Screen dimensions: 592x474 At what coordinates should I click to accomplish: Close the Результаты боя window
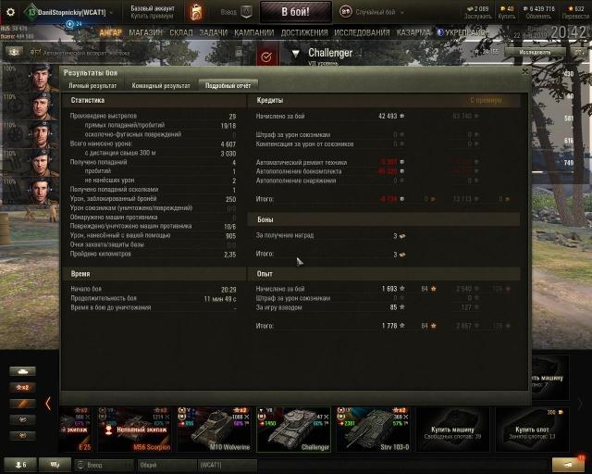[x=524, y=71]
